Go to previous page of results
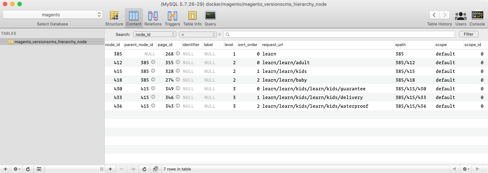488x173 pixels. coord(454,169)
